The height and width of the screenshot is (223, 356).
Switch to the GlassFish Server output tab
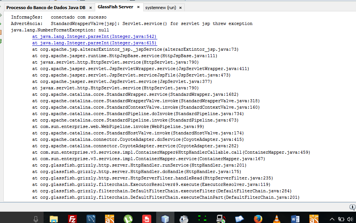pyautogui.click(x=115, y=7)
